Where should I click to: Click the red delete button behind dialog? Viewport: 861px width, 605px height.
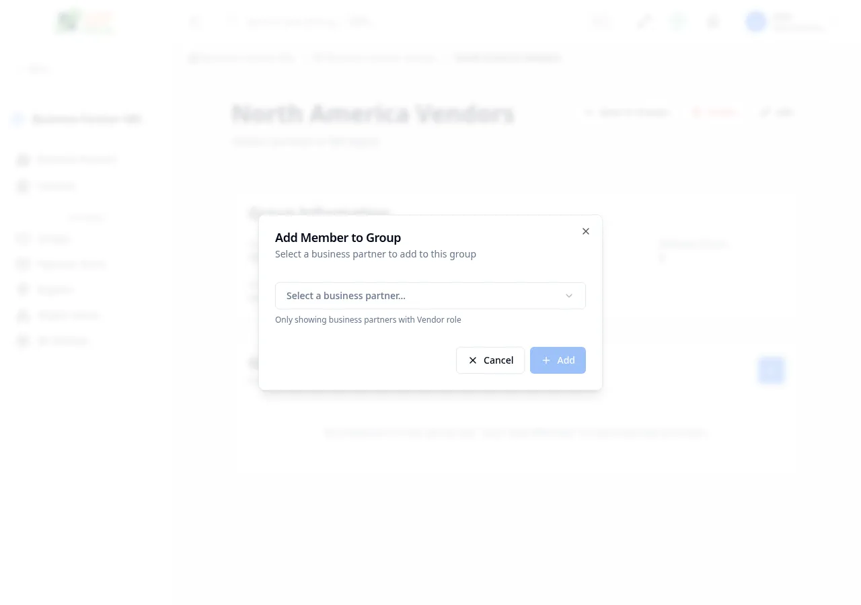(714, 112)
